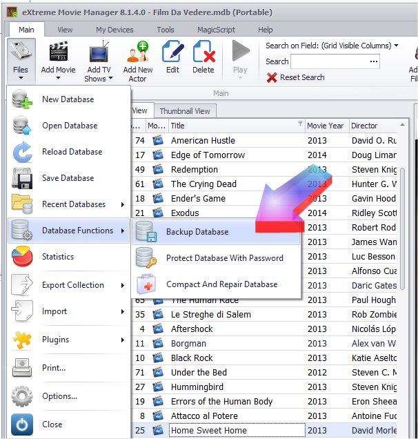Click the Title column filter icon
Screen dimensions: 418x439
click(300, 125)
